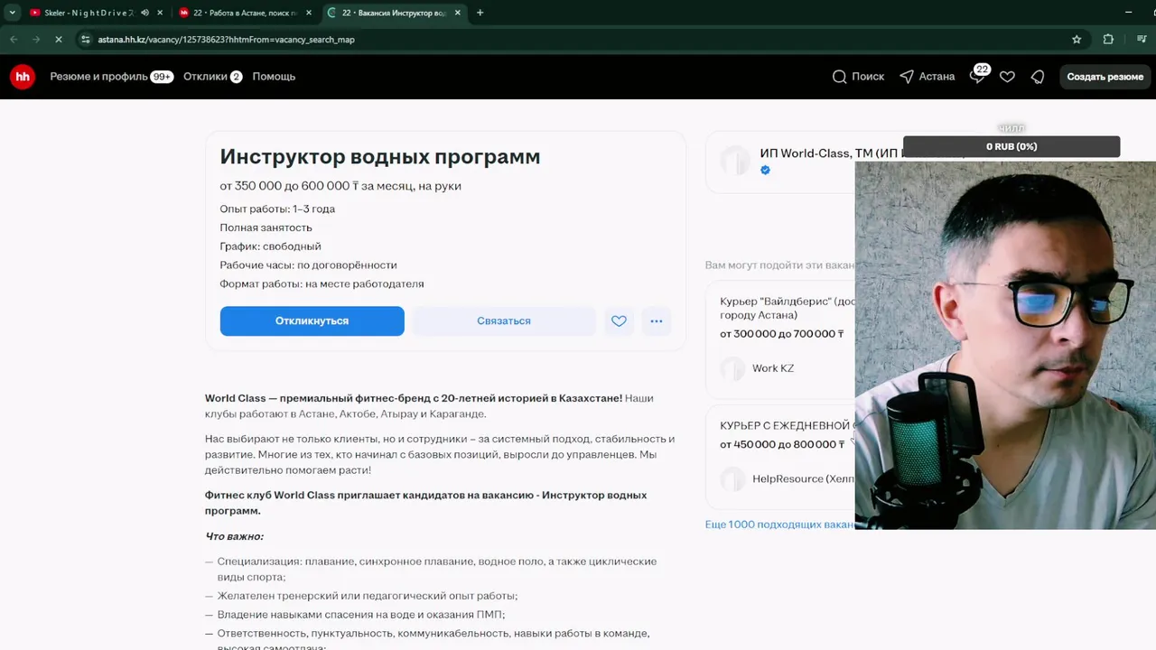Close the Вакансия Инструктор tab
1156x650 pixels.
[459, 13]
